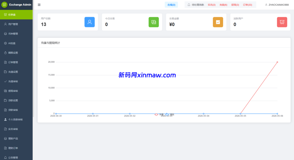Click the gear icon beside AI控盘
The image size is (294, 160).
5,43
